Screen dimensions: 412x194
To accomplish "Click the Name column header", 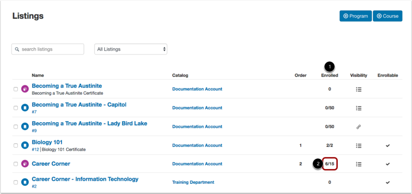I will (x=38, y=76).
